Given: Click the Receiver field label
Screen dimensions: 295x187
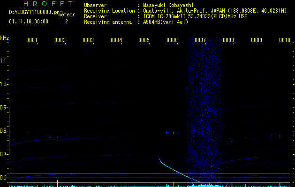Looking at the screenshot, I should click(x=95, y=16).
